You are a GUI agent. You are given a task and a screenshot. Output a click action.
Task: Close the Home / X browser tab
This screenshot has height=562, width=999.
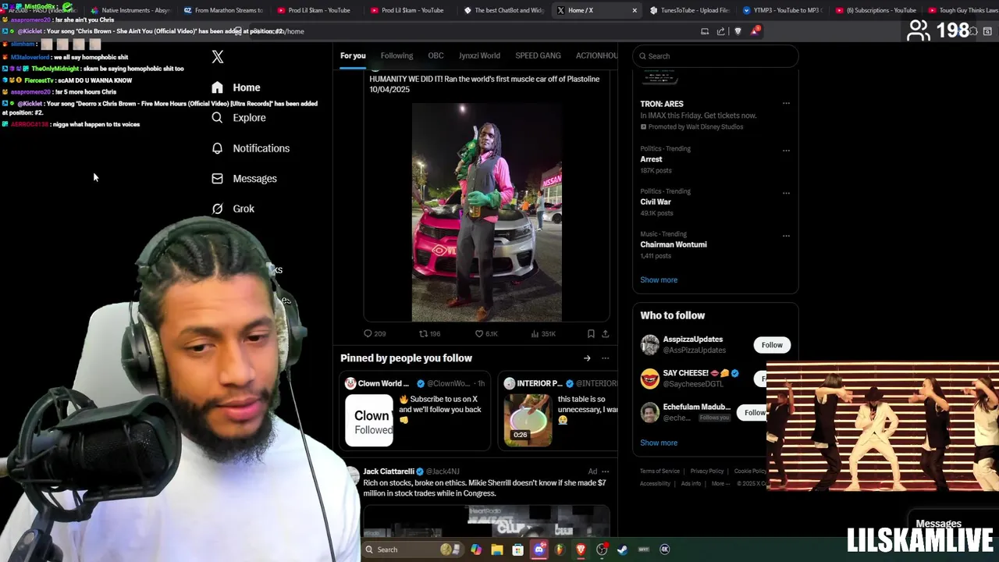click(x=634, y=10)
